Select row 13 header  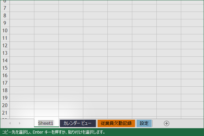pyautogui.click(x=5, y=53)
